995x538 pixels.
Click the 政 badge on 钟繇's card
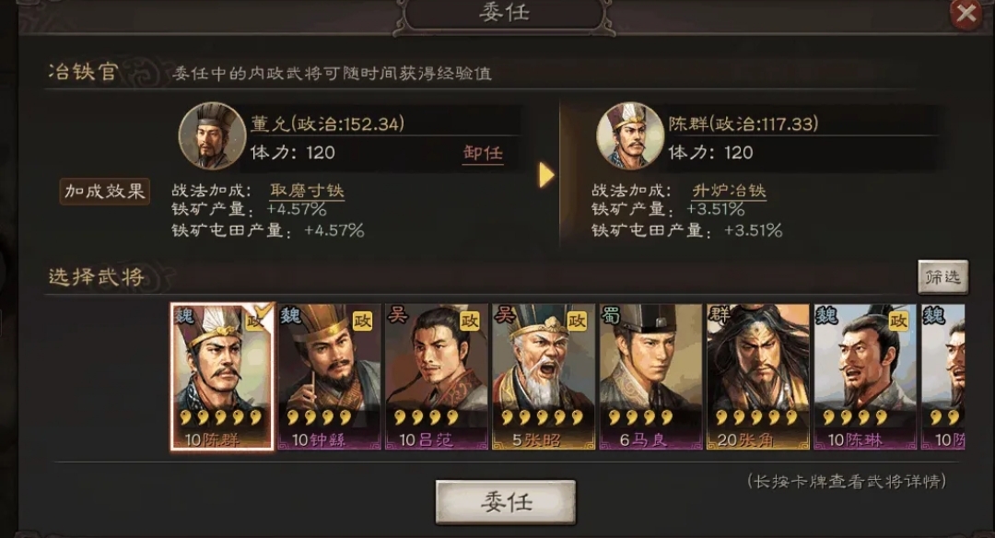363,321
